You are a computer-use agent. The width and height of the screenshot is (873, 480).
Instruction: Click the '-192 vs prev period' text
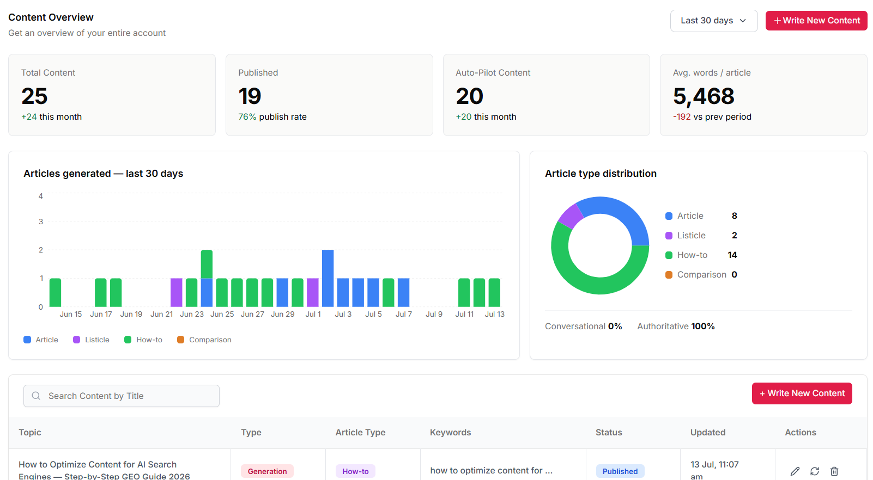tap(712, 117)
